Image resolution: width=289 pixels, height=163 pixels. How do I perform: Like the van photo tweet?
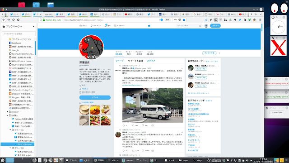[x=143, y=125]
